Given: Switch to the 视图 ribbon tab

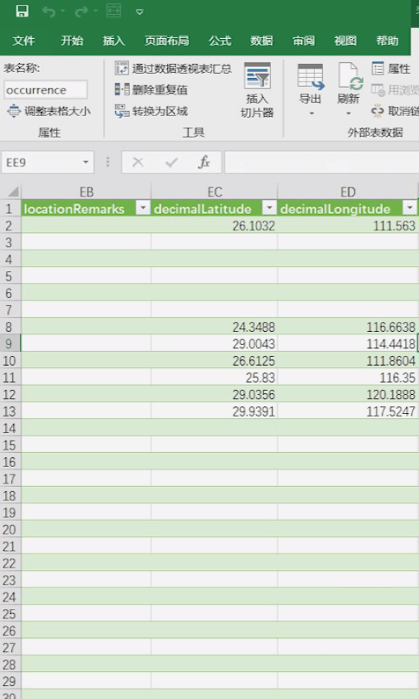Looking at the screenshot, I should point(345,41).
